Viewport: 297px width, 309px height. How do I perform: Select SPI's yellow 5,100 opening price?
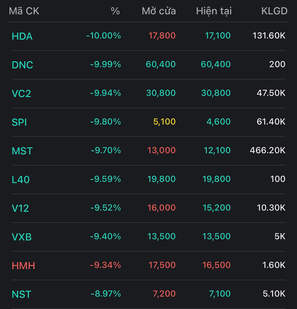pos(164,122)
